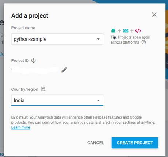The height and width of the screenshot is (157, 168).
Task: Open help icon beside the platforms tip
Action: [144, 42]
